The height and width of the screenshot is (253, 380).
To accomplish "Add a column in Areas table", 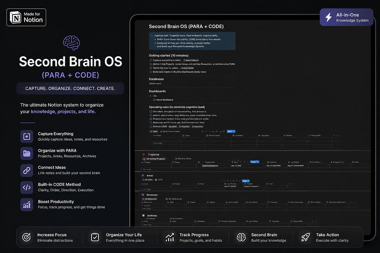I will point(289,184).
